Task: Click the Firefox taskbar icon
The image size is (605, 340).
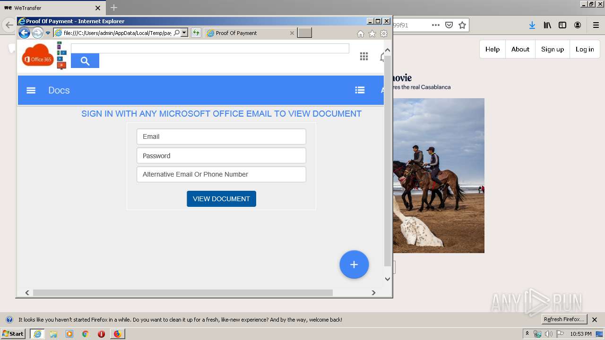Action: [x=117, y=334]
